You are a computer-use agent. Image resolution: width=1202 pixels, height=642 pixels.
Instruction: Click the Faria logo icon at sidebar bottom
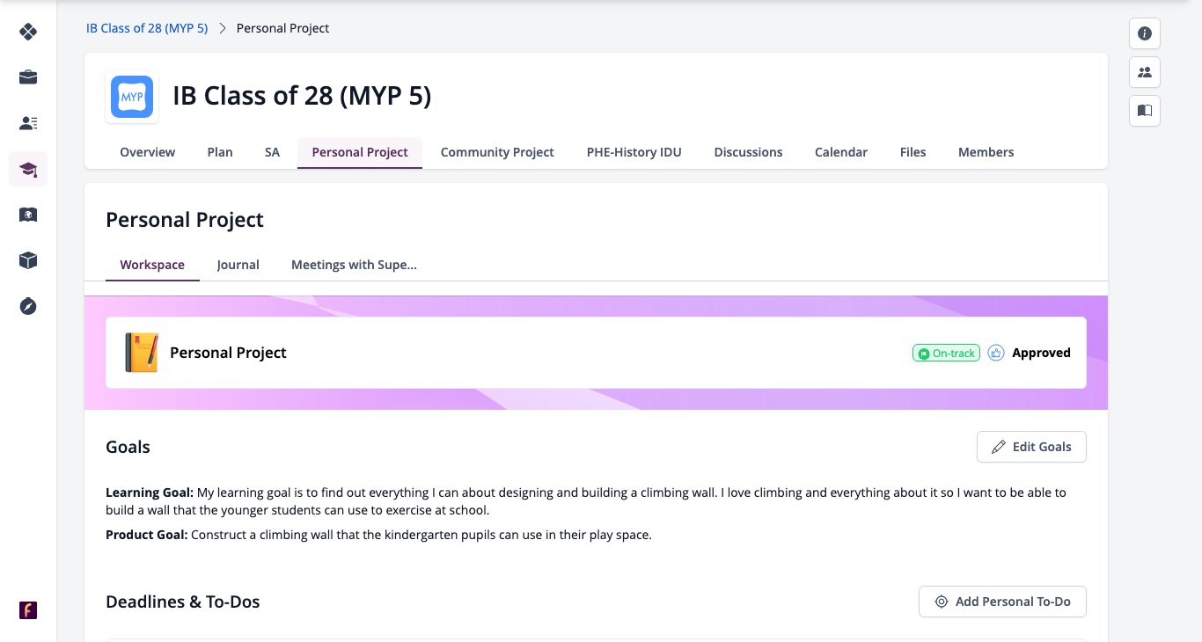28,610
